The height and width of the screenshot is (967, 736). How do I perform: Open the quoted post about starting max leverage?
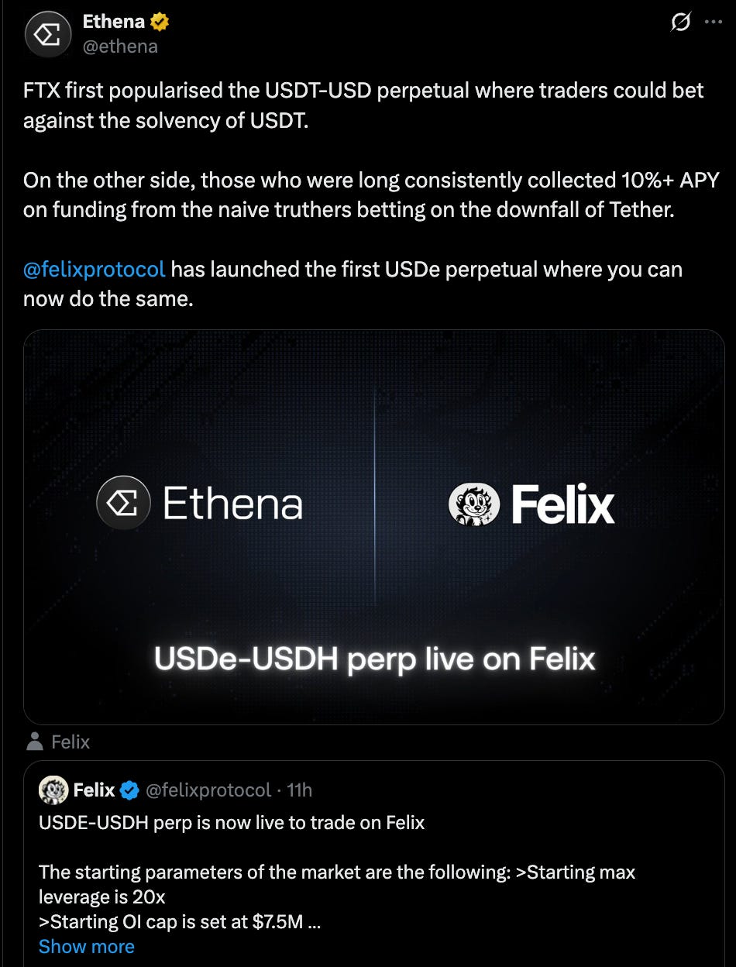(374, 863)
